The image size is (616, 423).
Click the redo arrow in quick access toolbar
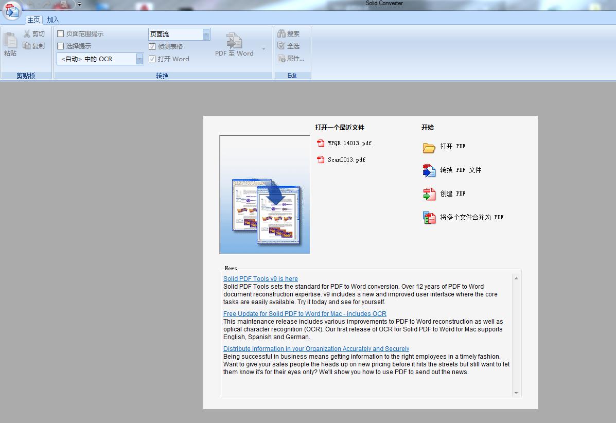coord(47,4)
